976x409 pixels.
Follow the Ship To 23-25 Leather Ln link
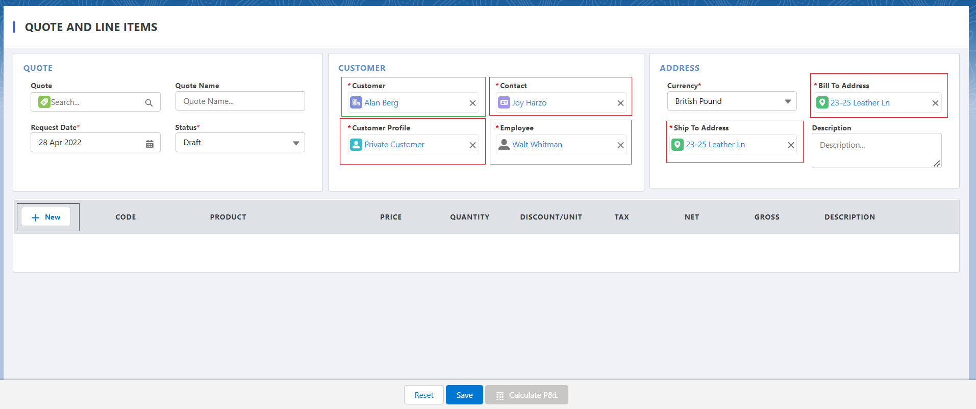pyautogui.click(x=715, y=145)
